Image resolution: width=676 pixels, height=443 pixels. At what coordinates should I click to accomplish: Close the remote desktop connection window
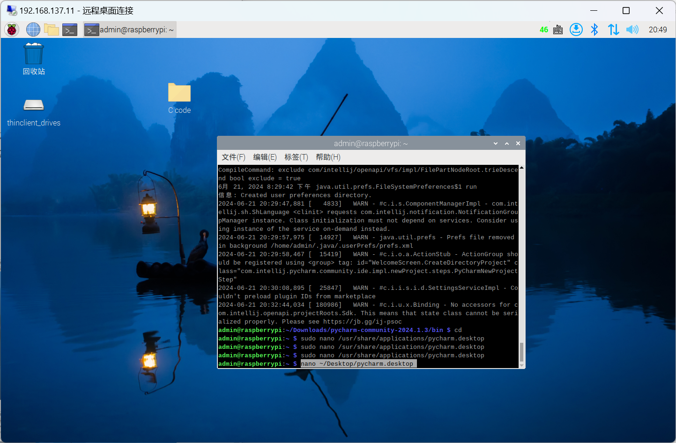pos(659,10)
